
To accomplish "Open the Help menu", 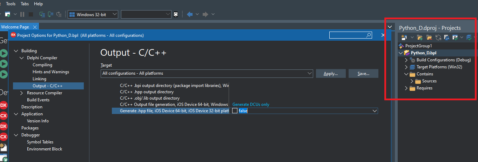I will (x=38, y=4).
